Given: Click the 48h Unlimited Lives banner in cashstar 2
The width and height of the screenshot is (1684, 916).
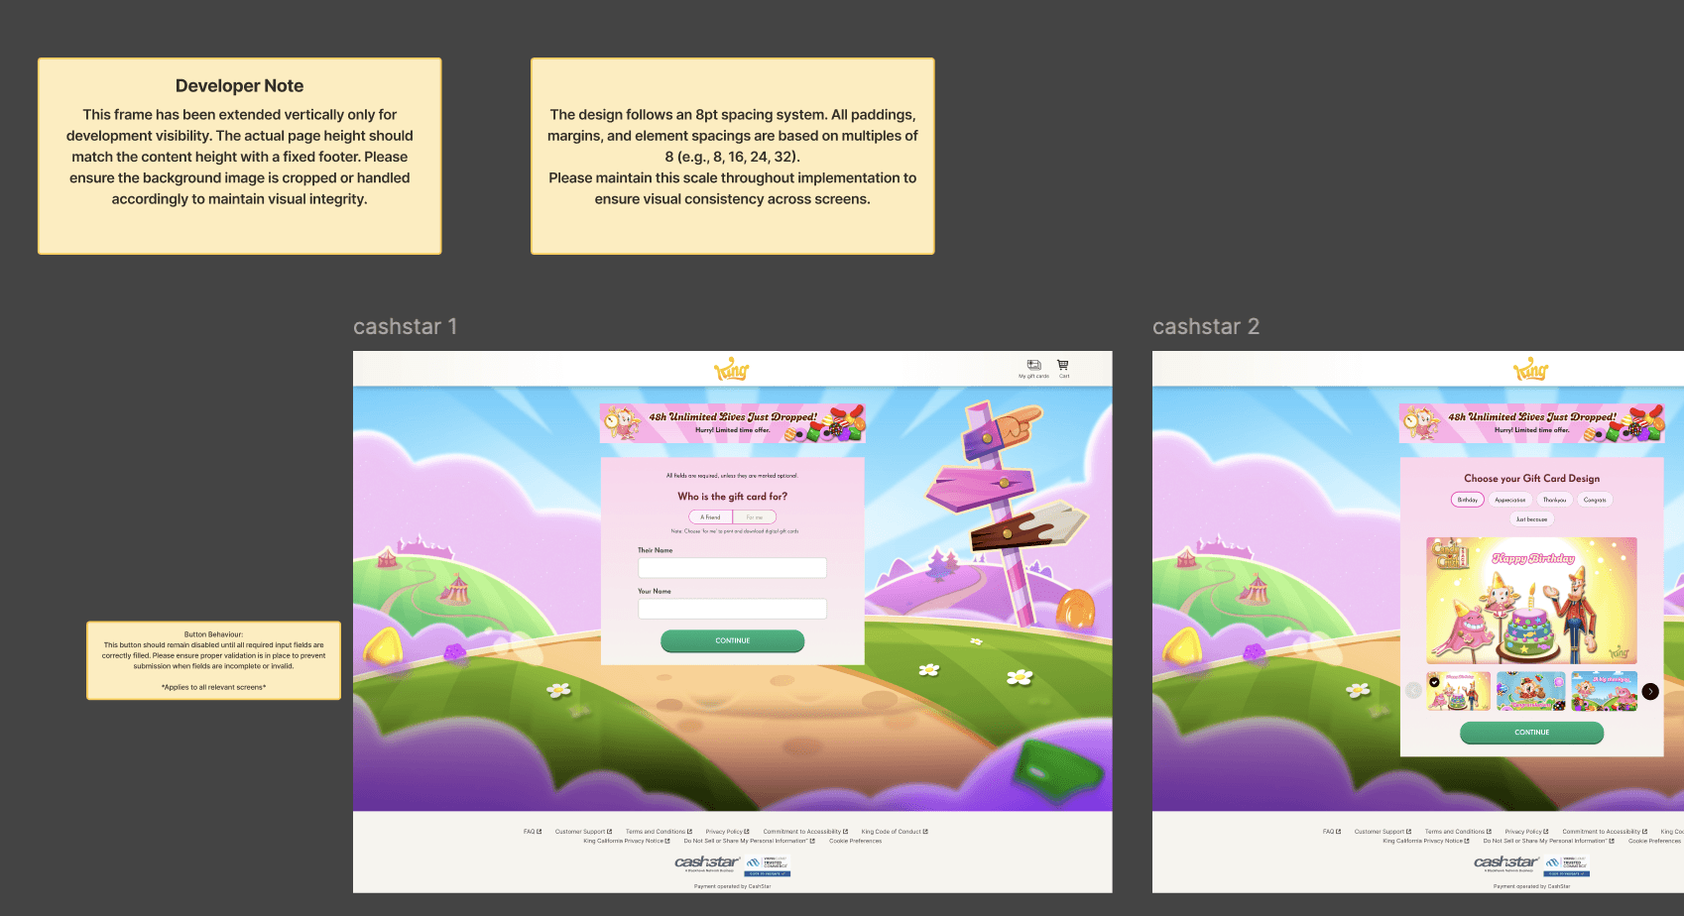Looking at the screenshot, I should pos(1531,423).
